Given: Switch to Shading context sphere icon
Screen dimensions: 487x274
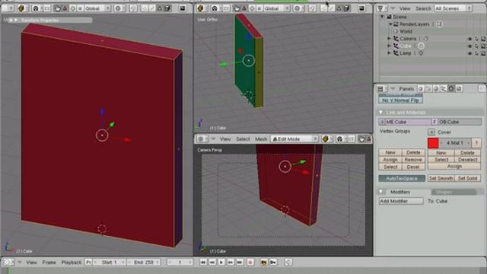Looking at the screenshot, I should point(436,89).
